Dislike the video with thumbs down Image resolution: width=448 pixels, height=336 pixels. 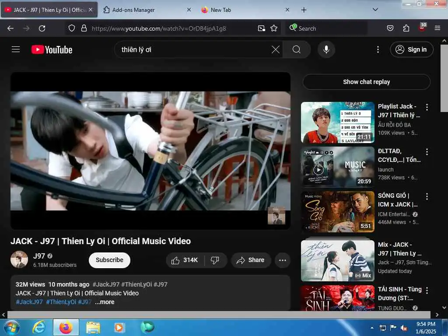[215, 260]
